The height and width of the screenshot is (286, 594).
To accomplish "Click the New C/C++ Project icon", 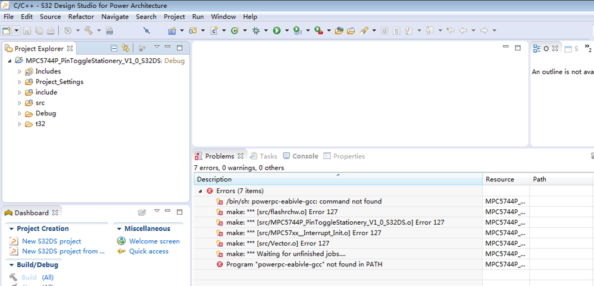I will pyautogui.click(x=173, y=31).
